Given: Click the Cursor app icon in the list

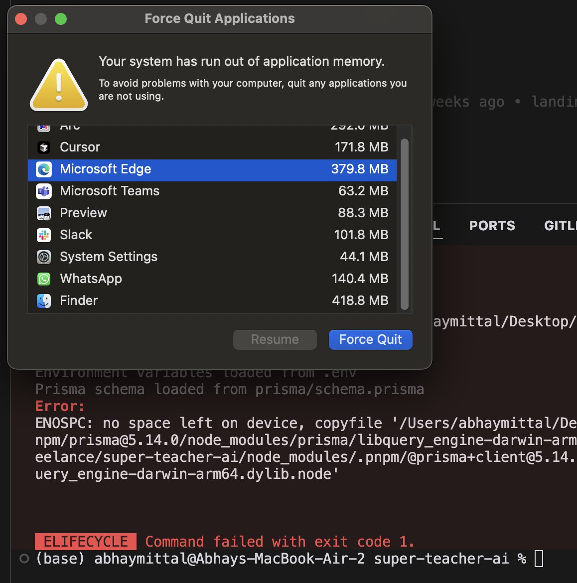Looking at the screenshot, I should (x=44, y=147).
